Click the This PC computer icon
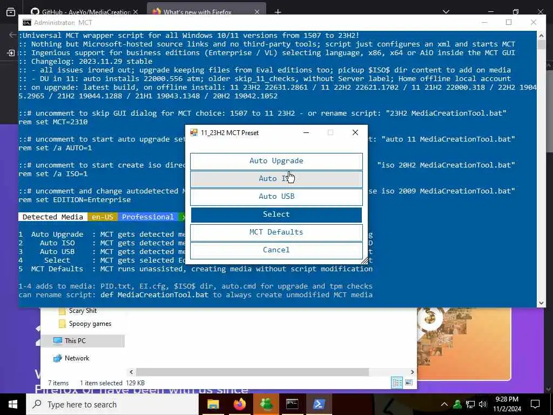 coord(57,341)
